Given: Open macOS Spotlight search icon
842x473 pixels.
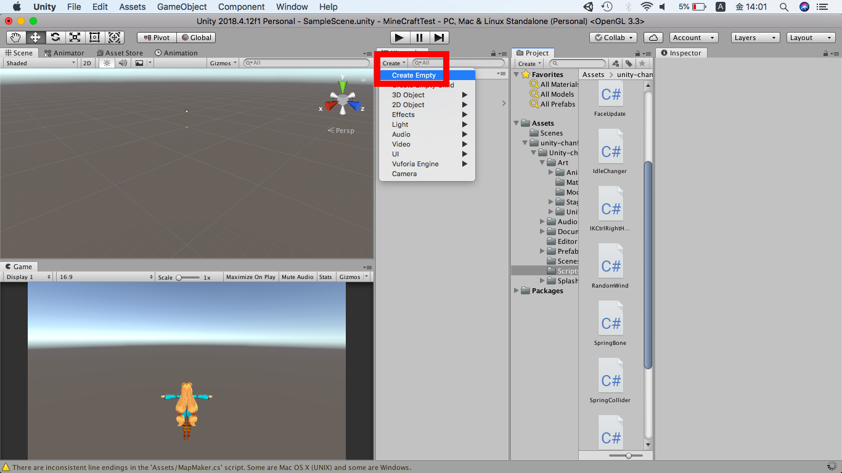Looking at the screenshot, I should [785, 7].
